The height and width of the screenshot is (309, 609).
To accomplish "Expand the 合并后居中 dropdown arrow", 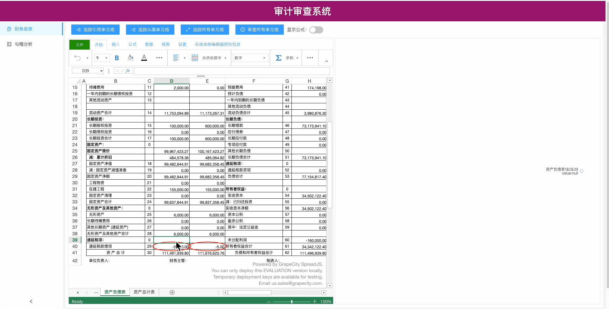I will (225, 58).
